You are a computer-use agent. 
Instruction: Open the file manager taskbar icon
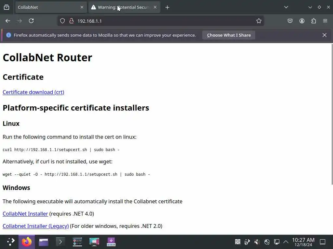pos(44,242)
